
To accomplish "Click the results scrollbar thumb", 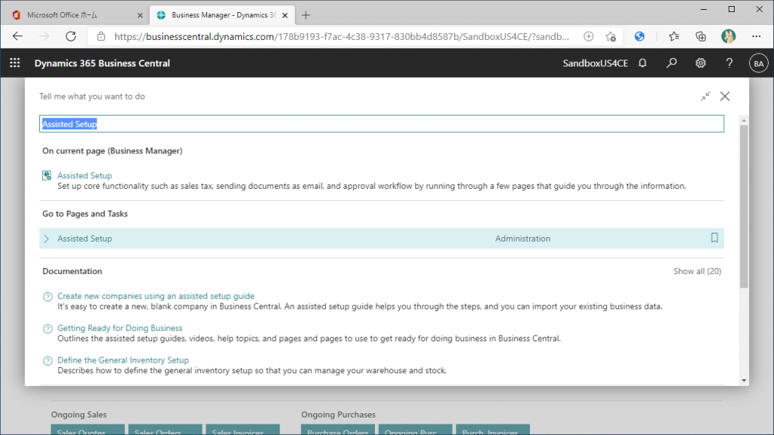I will pos(744,207).
